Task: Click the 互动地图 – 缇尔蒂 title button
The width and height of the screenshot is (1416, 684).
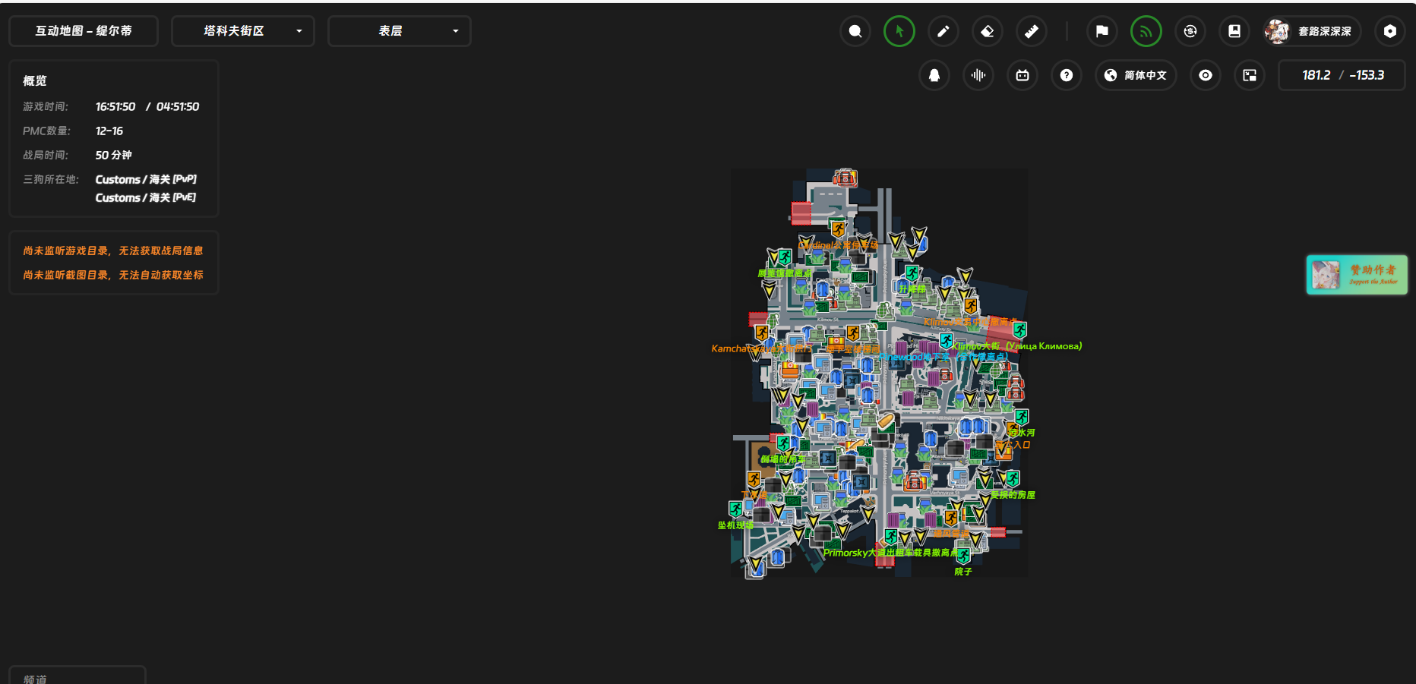Action: tap(84, 31)
